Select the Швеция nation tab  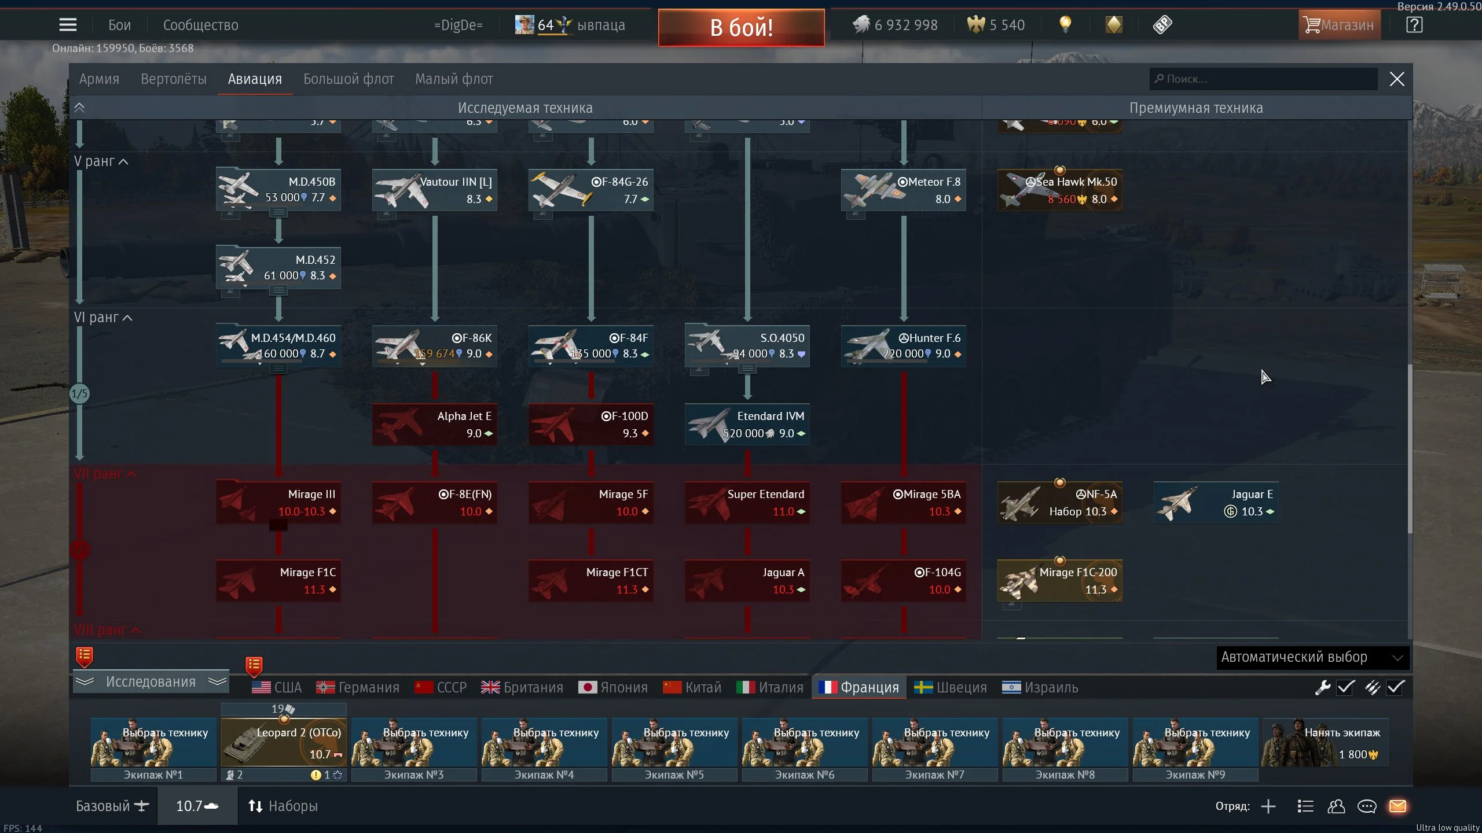(951, 687)
